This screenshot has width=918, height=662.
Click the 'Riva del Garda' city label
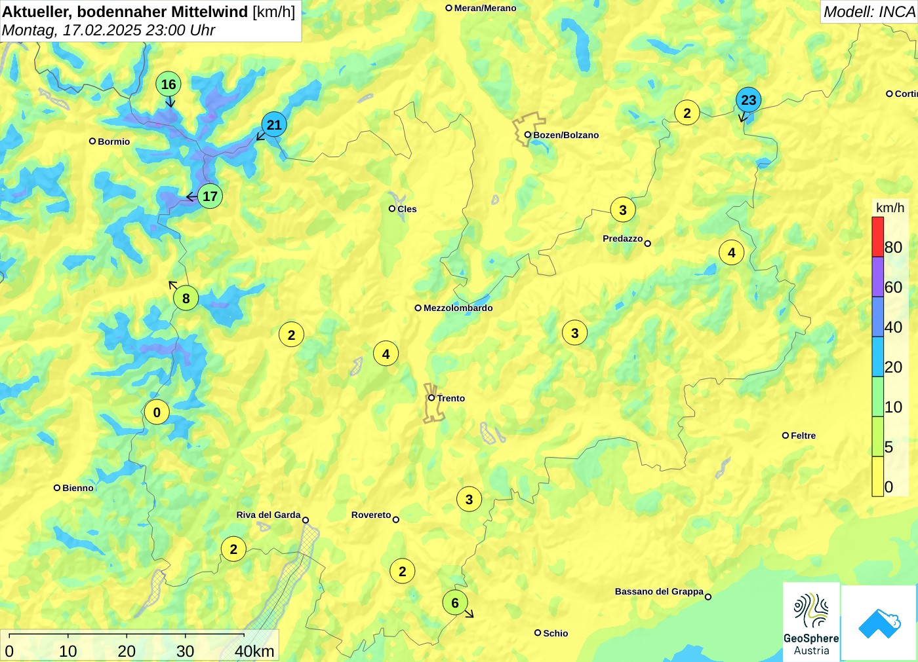tap(268, 515)
